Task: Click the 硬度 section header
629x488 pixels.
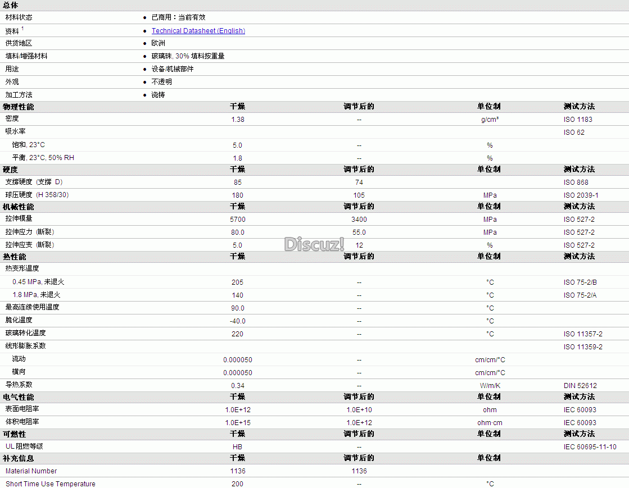Action: [11, 170]
